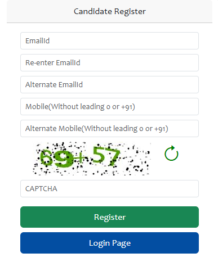
Task: Click the Mobile number input field
Action: (109, 106)
